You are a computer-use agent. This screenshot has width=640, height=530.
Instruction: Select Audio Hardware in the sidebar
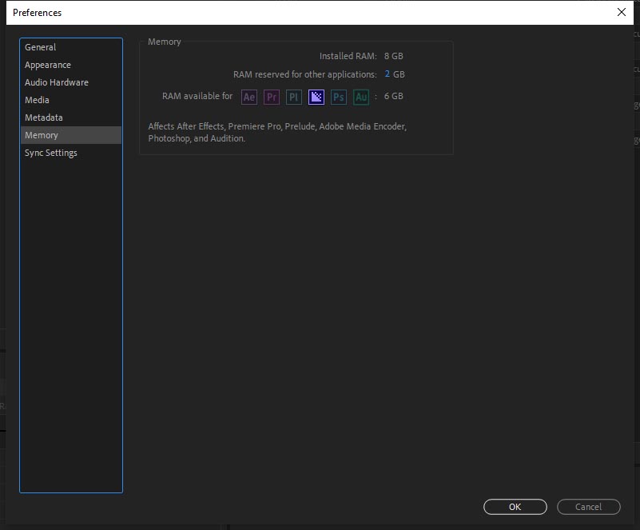(57, 82)
